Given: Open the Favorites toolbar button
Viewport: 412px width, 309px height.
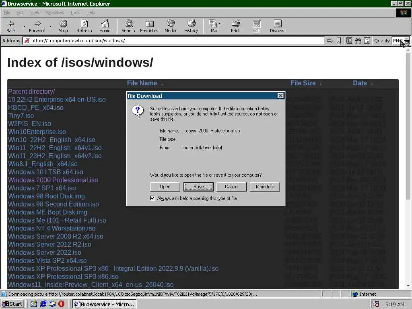Looking at the screenshot, I should coord(149,26).
